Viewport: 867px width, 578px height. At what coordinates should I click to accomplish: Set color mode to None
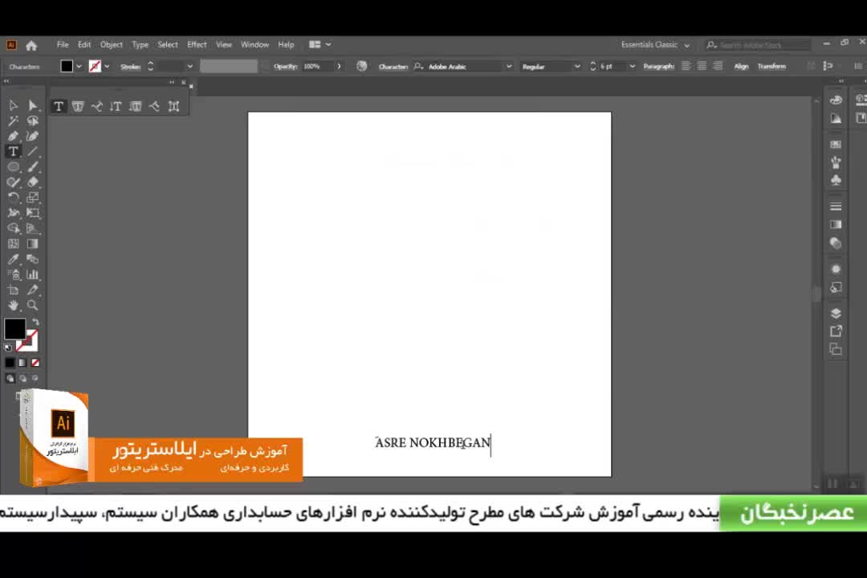point(35,363)
